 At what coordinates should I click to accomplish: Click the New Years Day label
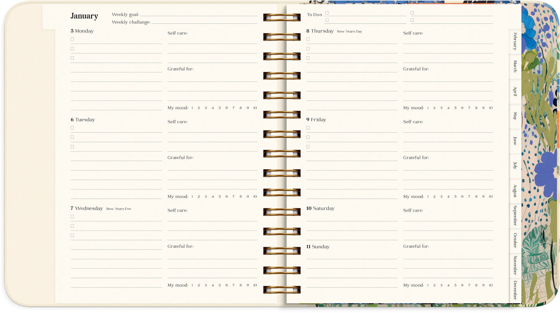point(349,31)
